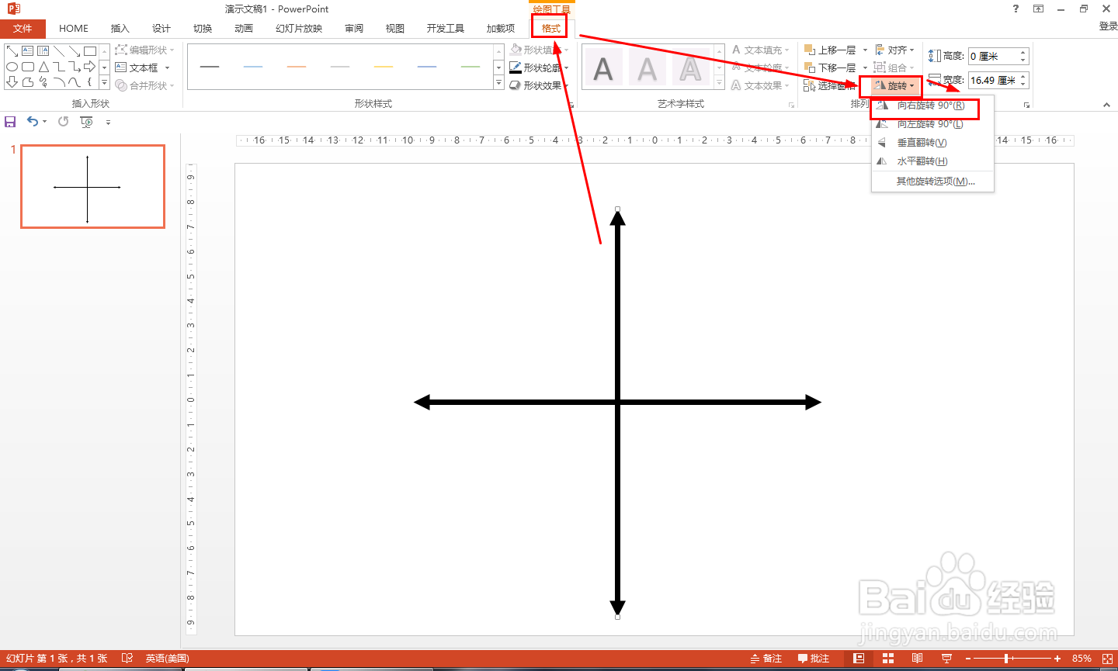This screenshot has width=1118, height=671.
Task: Click the 宽度 width input field
Action: coord(998,80)
